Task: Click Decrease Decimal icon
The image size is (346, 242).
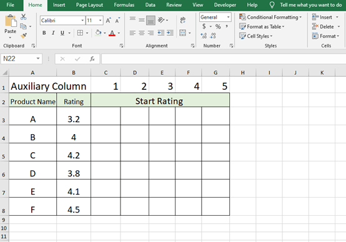Action: tap(213, 36)
